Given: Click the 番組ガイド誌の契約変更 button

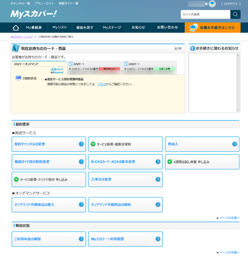Looking at the screenshot, I should pos(49,161).
